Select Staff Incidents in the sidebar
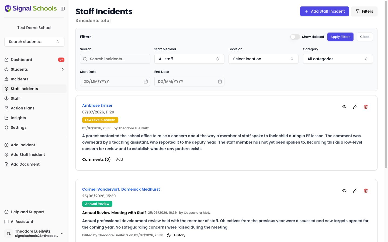Screen dimensions: 388x242 coord(34,89)
